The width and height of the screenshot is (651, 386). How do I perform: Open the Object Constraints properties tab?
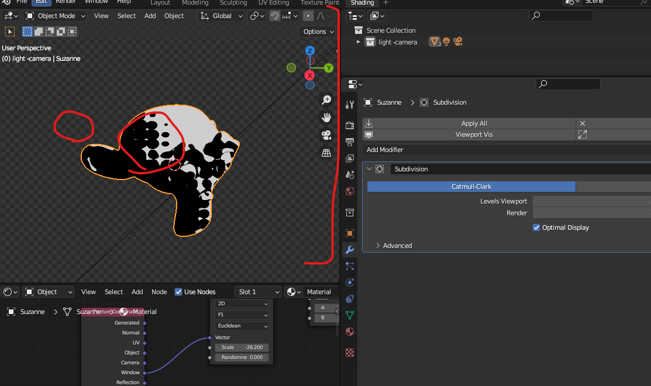(x=350, y=299)
